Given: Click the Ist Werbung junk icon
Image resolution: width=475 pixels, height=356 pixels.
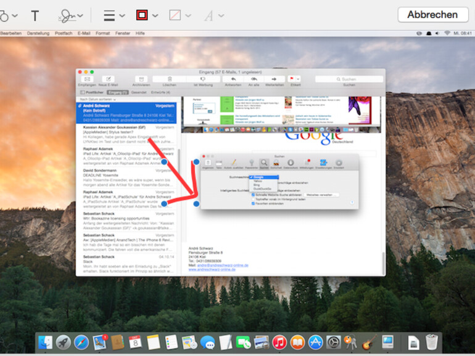Looking at the screenshot, I should 203,79.
